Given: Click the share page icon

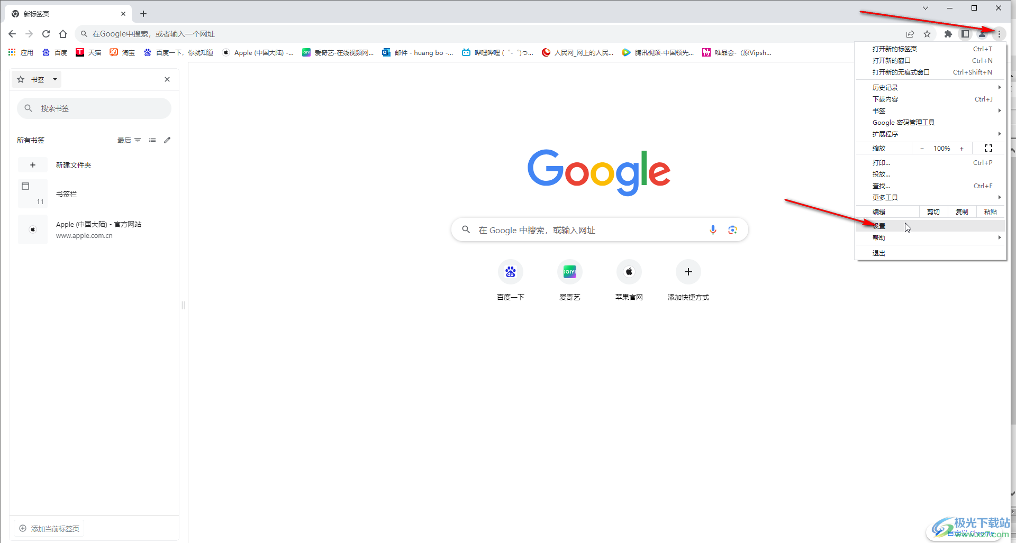Looking at the screenshot, I should click(910, 34).
